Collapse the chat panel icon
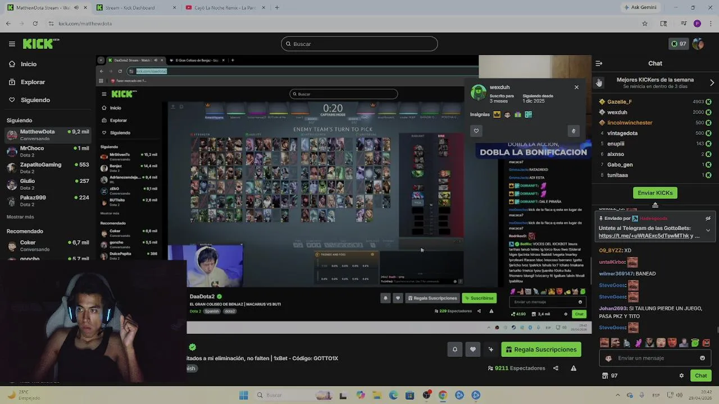This screenshot has width=719, height=404. coord(599,63)
